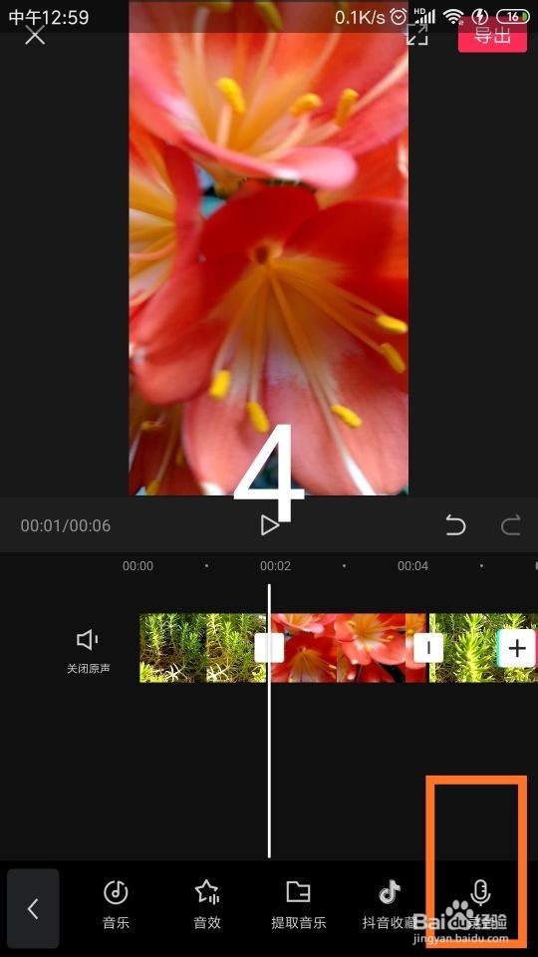This screenshot has width=538, height=957.
Task: Tap the red 导出 export button
Action: [492, 36]
